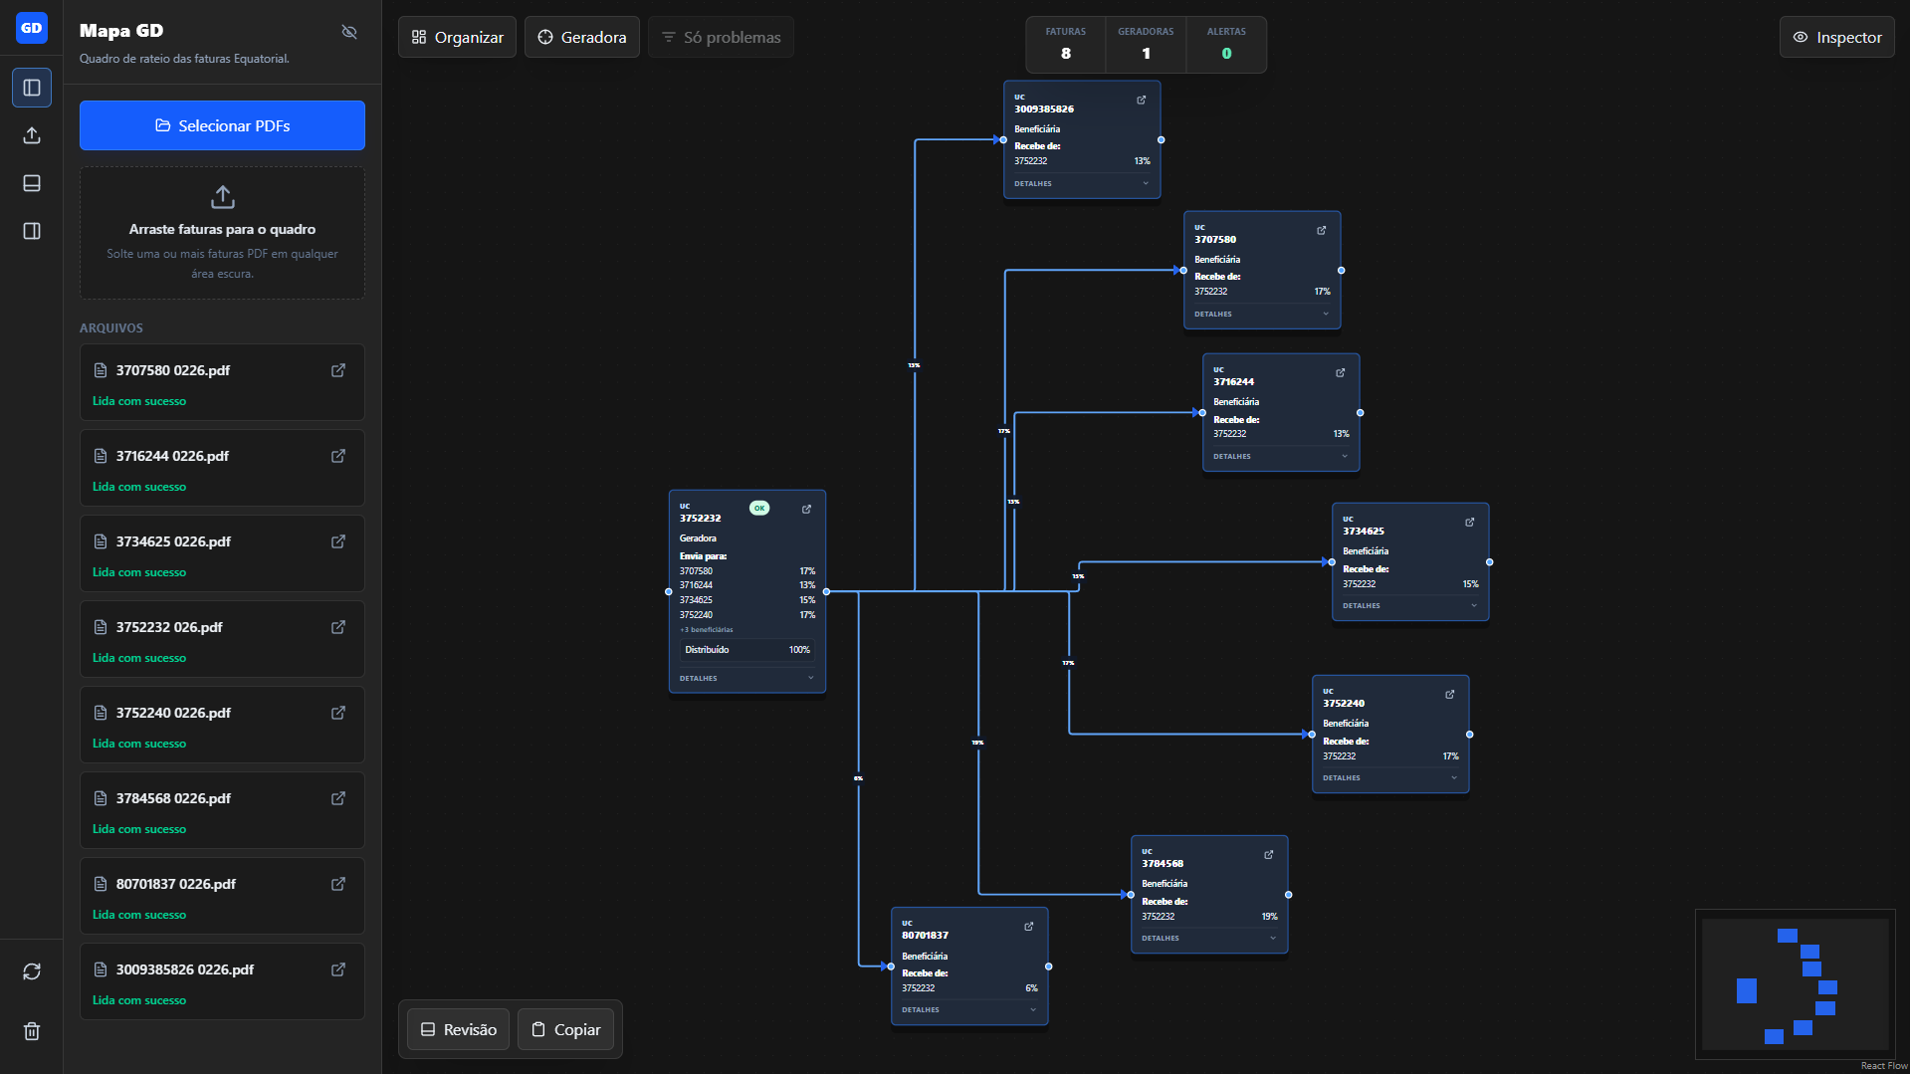1910x1074 pixels.
Task: Click the minimap in the corner
Action: [1796, 984]
